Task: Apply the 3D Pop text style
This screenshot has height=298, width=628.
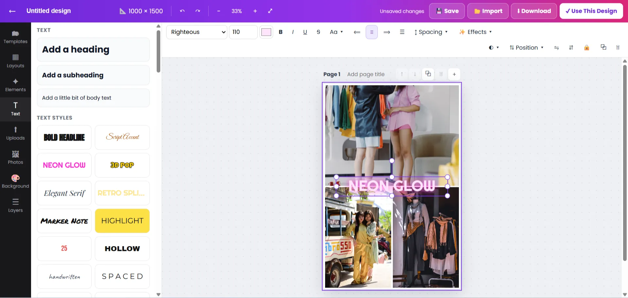Action: pyautogui.click(x=122, y=165)
